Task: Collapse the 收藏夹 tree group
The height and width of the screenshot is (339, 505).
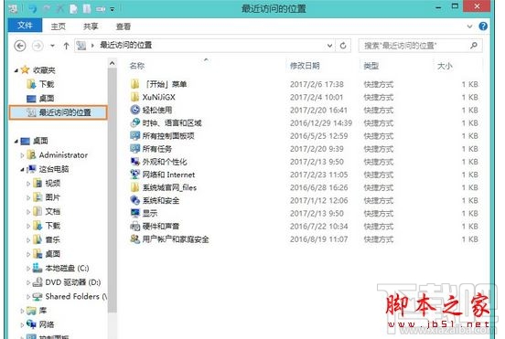Action: (x=16, y=70)
